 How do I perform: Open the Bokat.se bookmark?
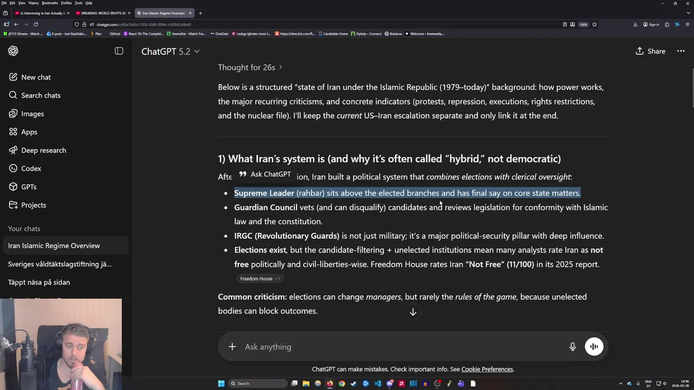[x=394, y=34]
